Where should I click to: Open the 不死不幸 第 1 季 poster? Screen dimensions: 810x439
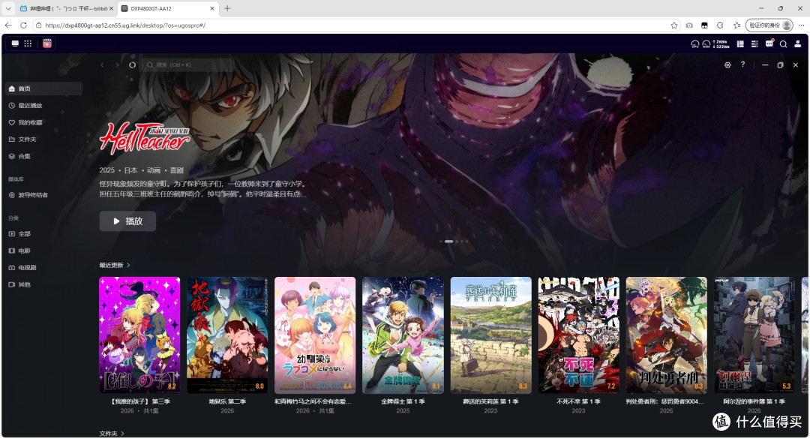(578, 335)
